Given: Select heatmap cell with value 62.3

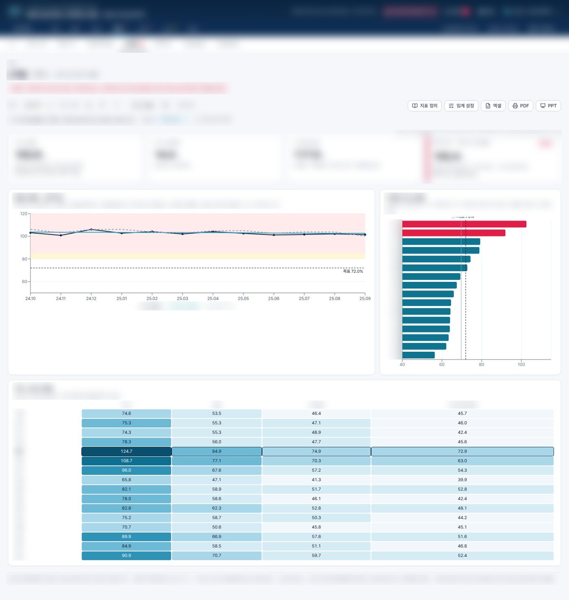Looking at the screenshot, I should (x=217, y=508).
